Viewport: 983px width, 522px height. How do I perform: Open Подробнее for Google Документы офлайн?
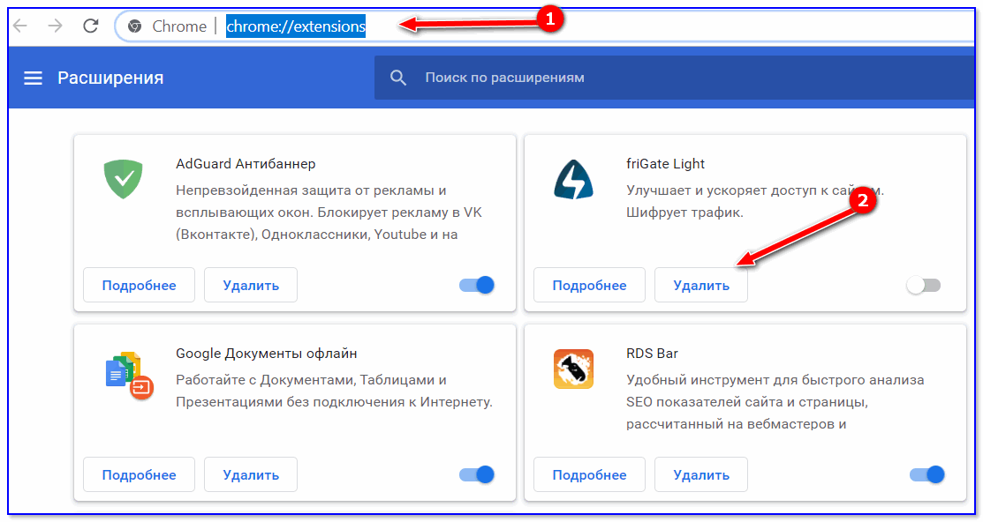[140, 475]
